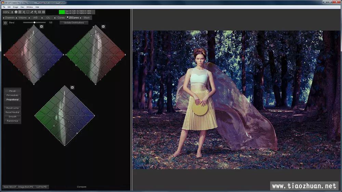This screenshot has width=342, height=192.
Task: Click the circular reset icon beside Blend
Action: 5,23
